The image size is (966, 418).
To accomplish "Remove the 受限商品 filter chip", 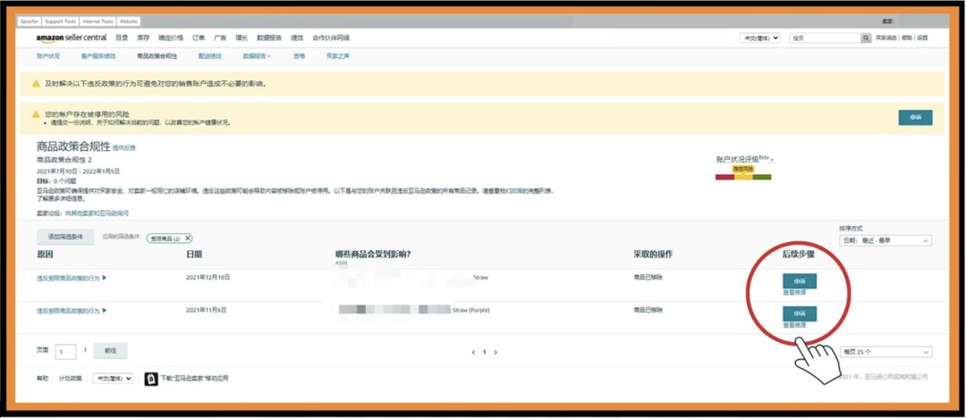I will (188, 238).
